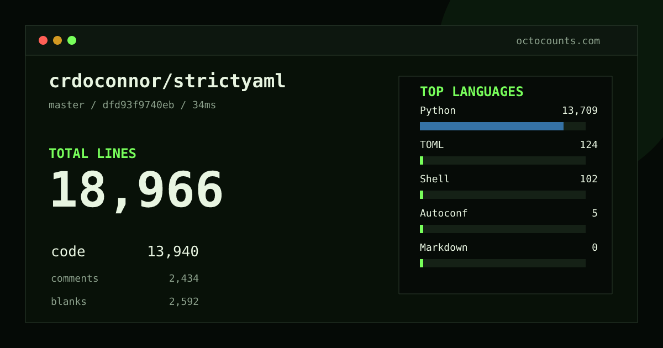The width and height of the screenshot is (663, 348).
Task: Click the master / dfd93f9740eb / 34ms line
Action: click(133, 105)
